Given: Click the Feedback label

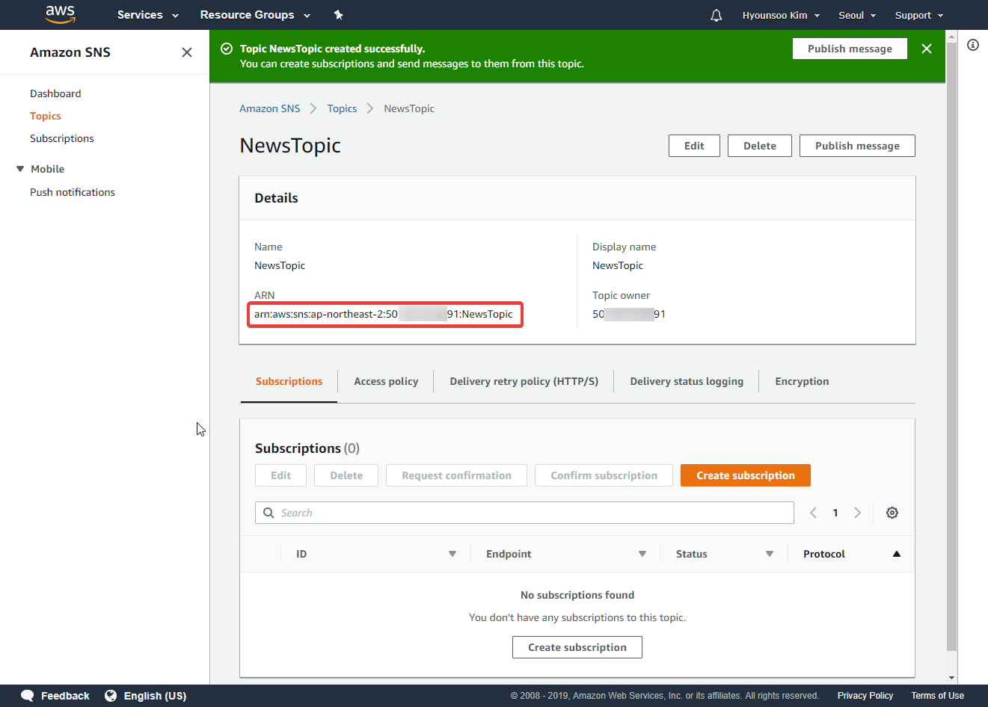Looking at the screenshot, I should [x=65, y=696].
